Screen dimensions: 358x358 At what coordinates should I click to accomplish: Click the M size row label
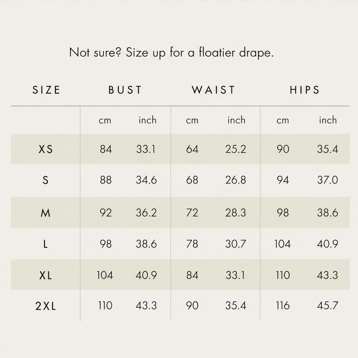point(45,213)
